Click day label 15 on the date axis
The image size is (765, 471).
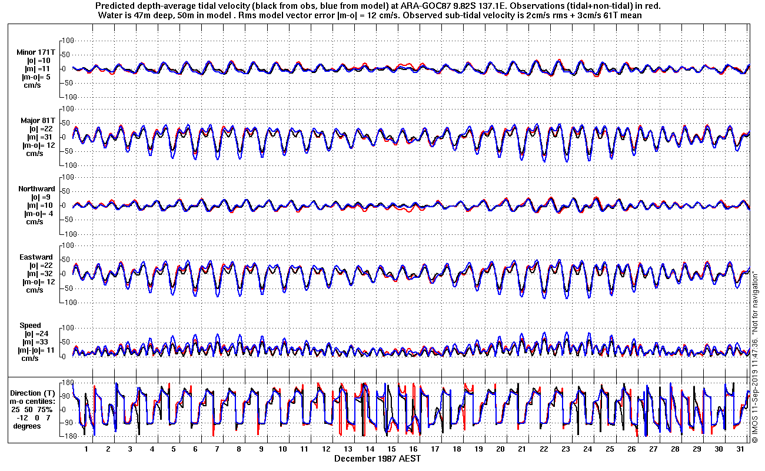click(391, 449)
